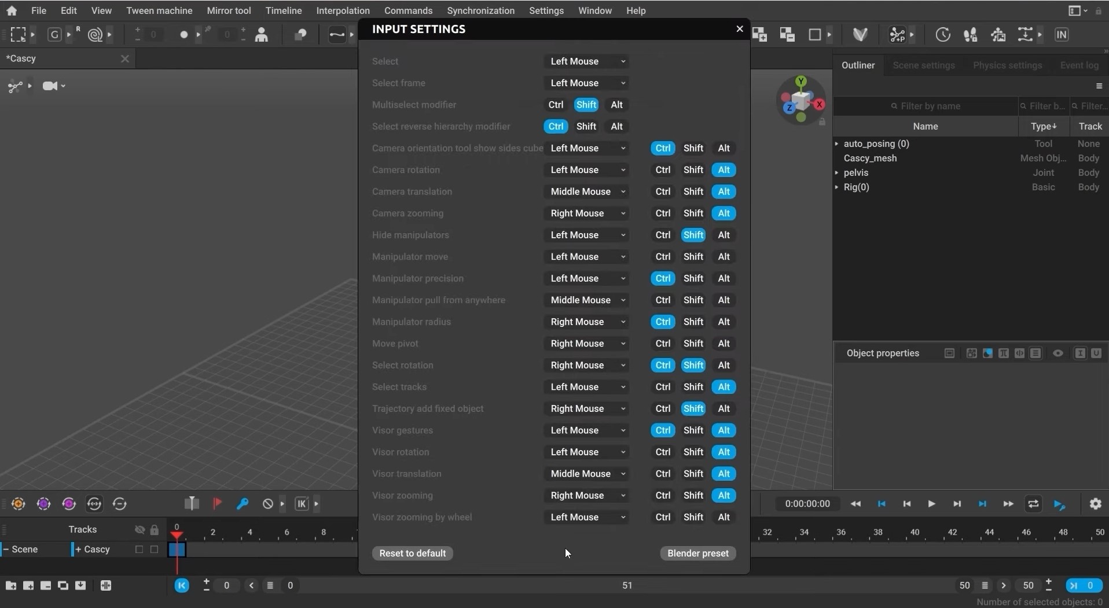Click the eye icon in Object properties
This screenshot has width=1109, height=608.
pos(1057,353)
